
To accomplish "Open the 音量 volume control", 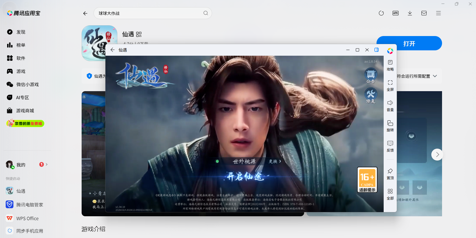I will point(390,105).
